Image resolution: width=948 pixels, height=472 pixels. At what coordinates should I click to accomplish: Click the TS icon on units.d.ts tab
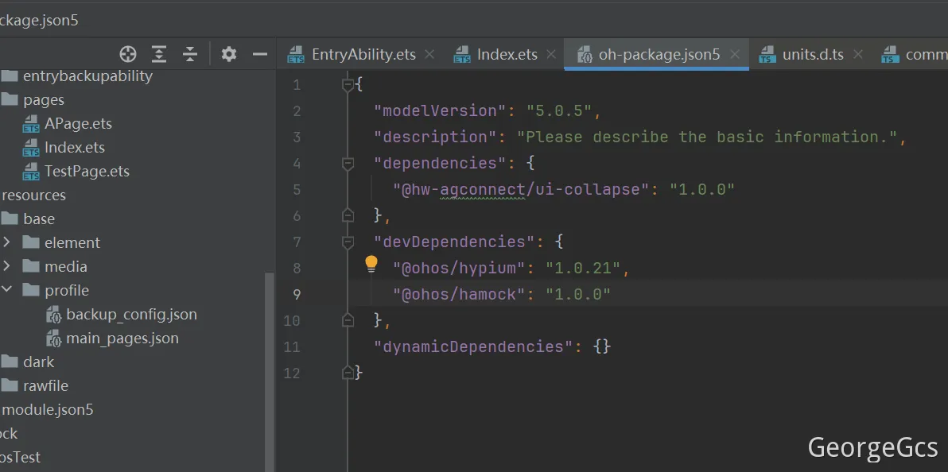tap(767, 55)
